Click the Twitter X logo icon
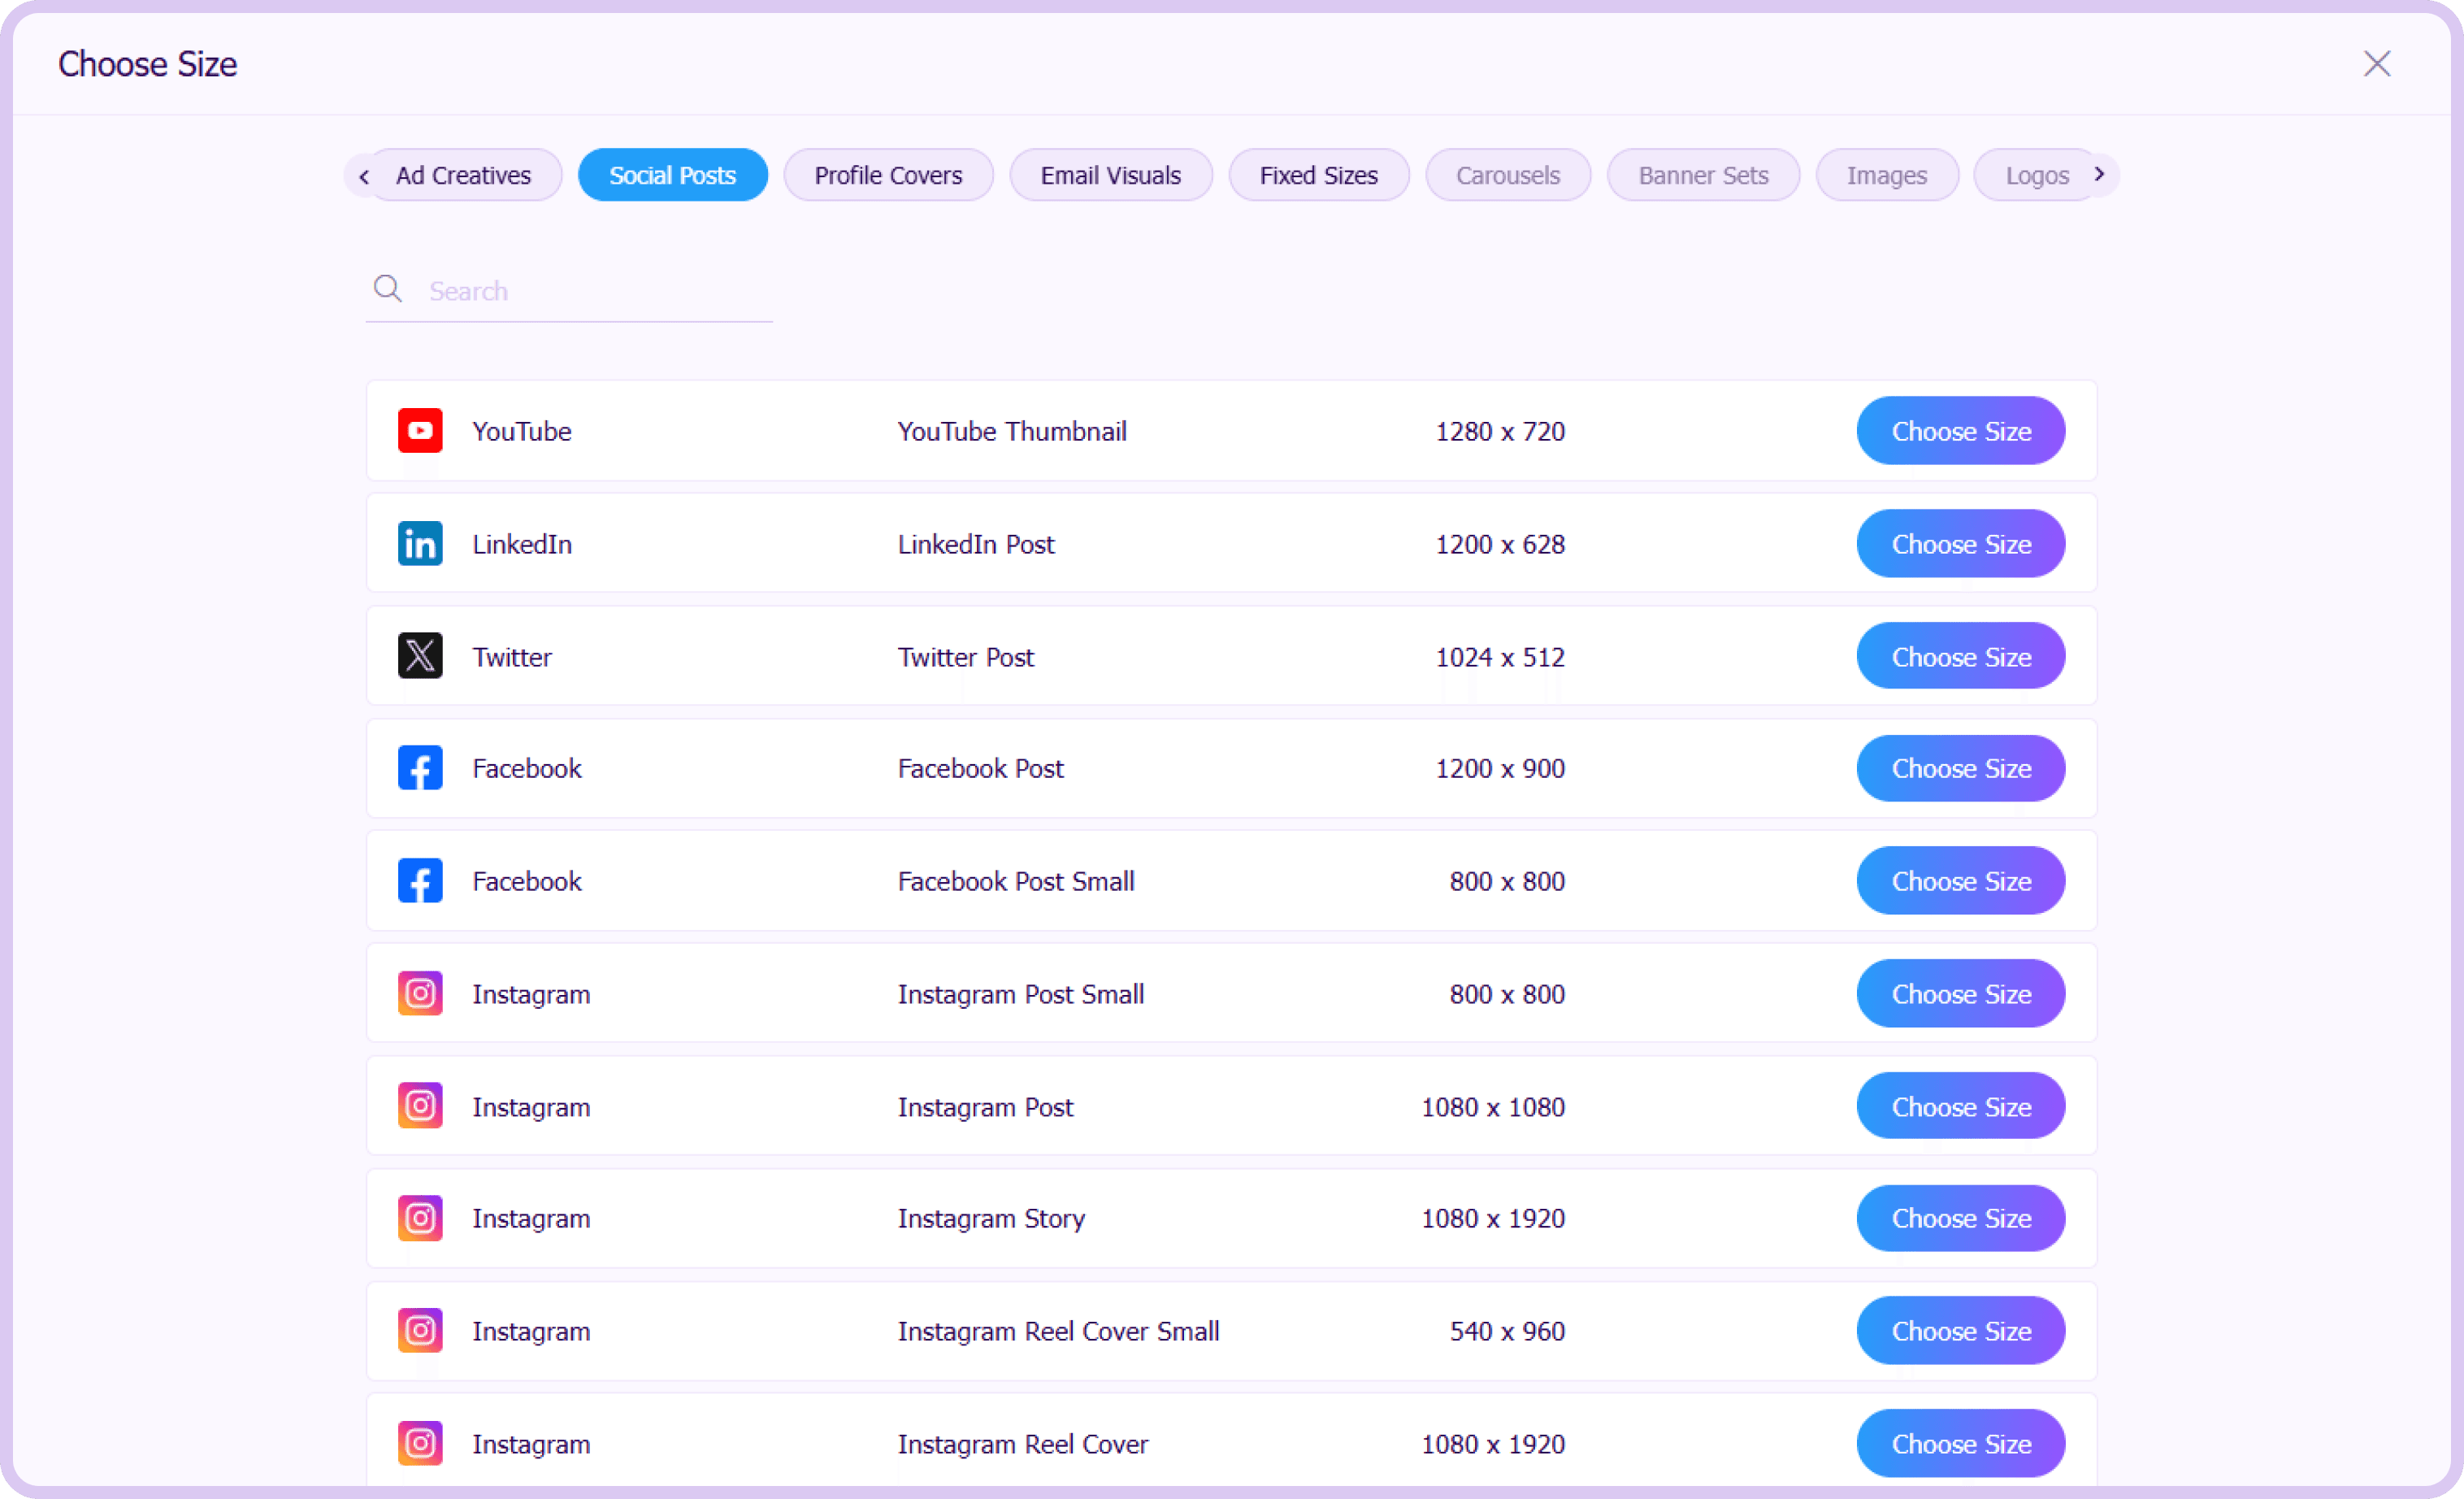This screenshot has width=2464, height=1499. point(420,656)
